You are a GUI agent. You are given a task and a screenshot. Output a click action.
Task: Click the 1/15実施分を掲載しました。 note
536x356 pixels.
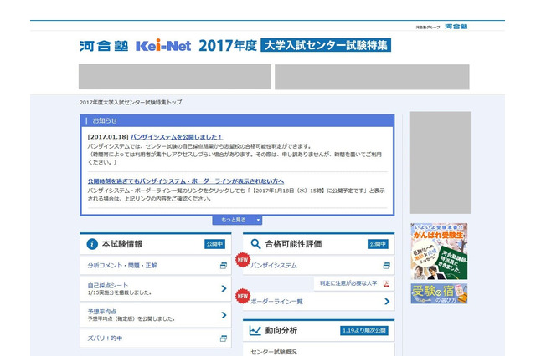point(119,292)
